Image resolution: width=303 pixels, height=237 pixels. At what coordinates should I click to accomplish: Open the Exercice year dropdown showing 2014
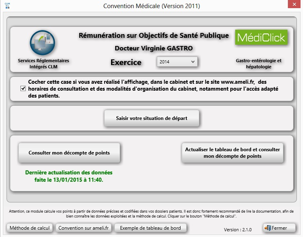[x=177, y=62]
